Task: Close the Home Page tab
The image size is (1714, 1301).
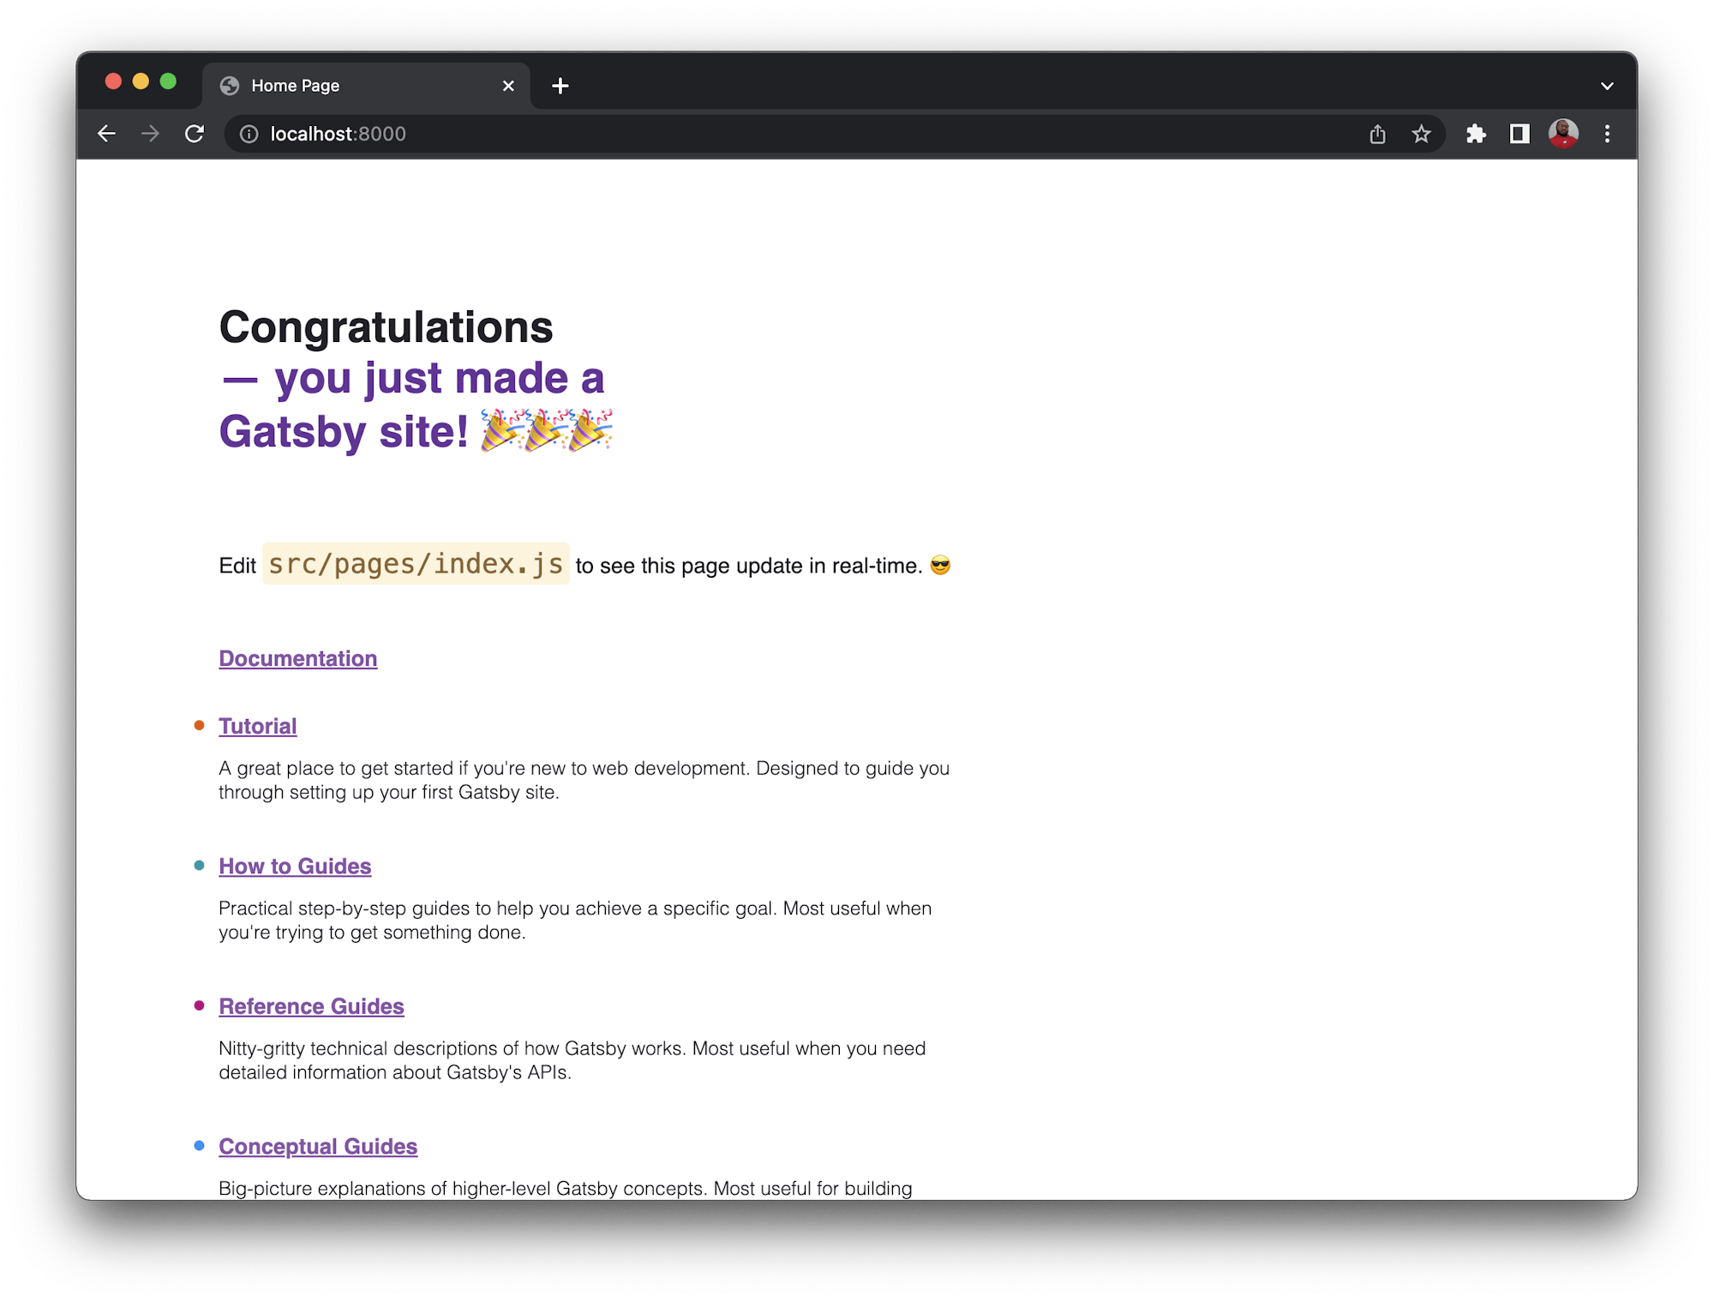Action: click(x=507, y=86)
